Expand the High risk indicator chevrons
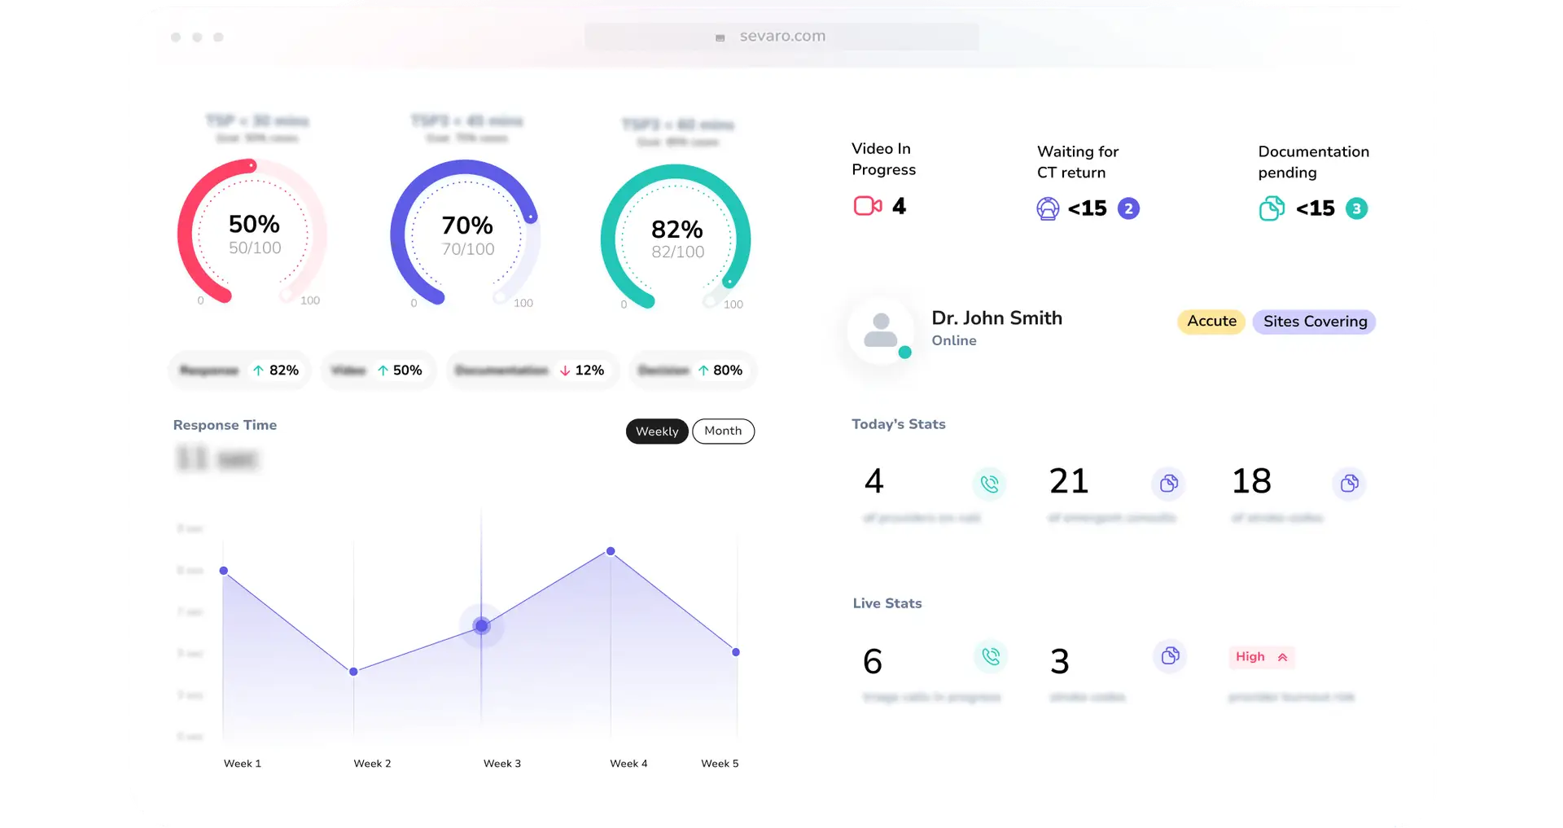 click(x=1283, y=657)
